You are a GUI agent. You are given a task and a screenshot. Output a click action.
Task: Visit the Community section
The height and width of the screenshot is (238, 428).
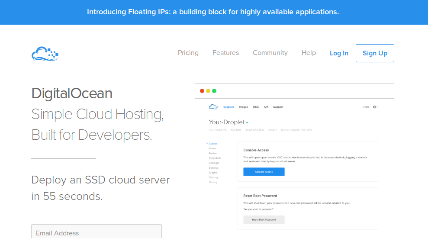270,53
